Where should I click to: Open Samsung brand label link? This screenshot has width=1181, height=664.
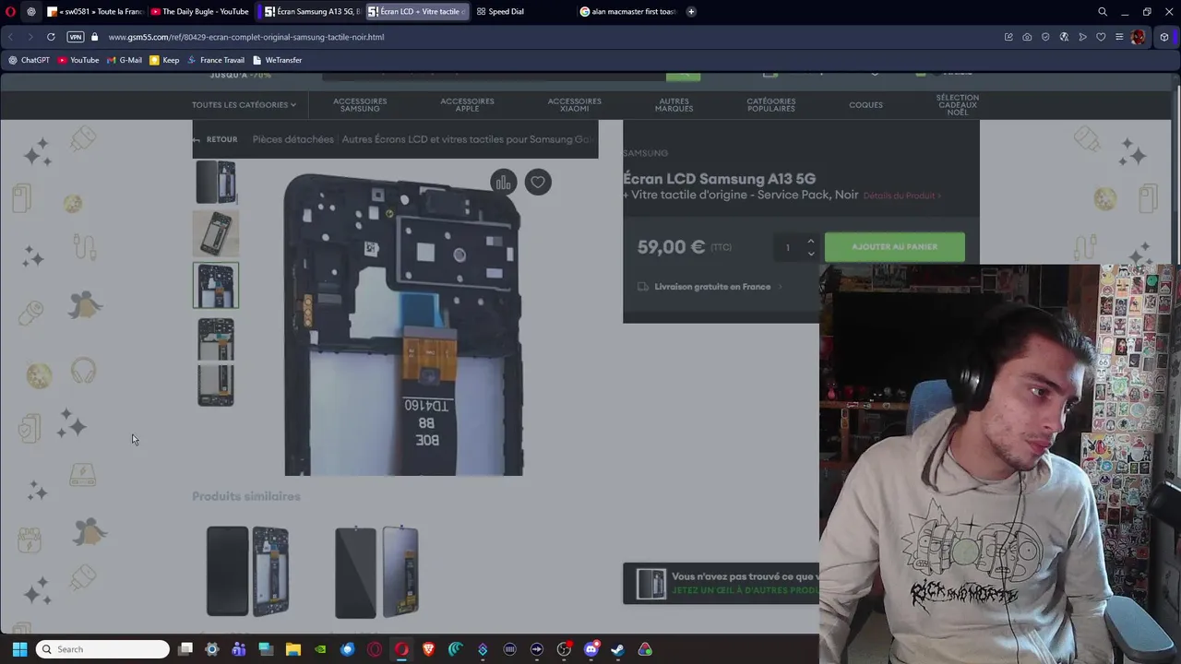[645, 153]
